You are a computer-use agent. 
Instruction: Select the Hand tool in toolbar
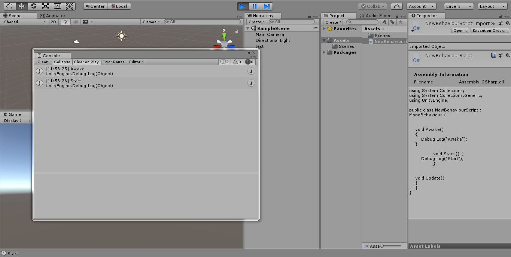pos(9,6)
